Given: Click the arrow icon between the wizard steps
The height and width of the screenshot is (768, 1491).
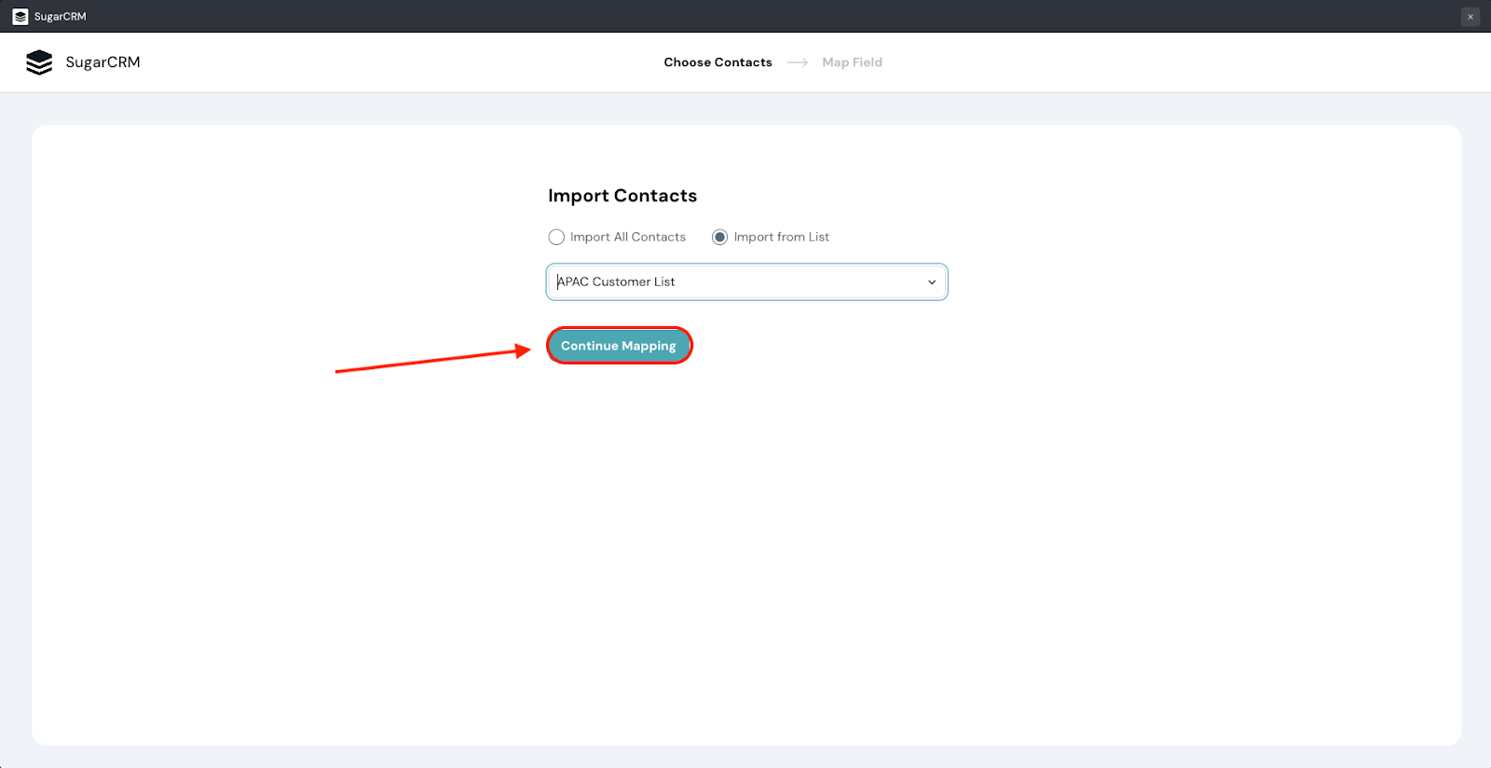Looking at the screenshot, I should tap(798, 62).
